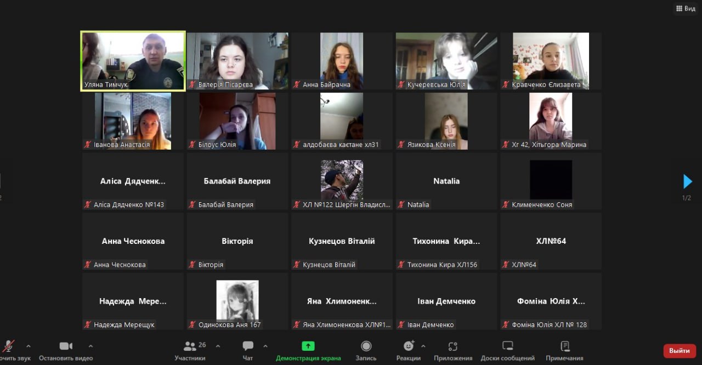Click Одинокова Аня 167 avatar tile
The image size is (702, 365).
tap(237, 300)
